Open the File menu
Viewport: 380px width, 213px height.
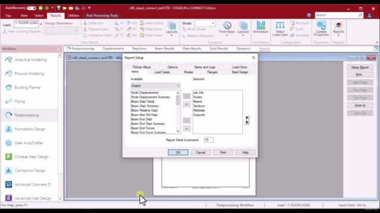(x=8, y=15)
